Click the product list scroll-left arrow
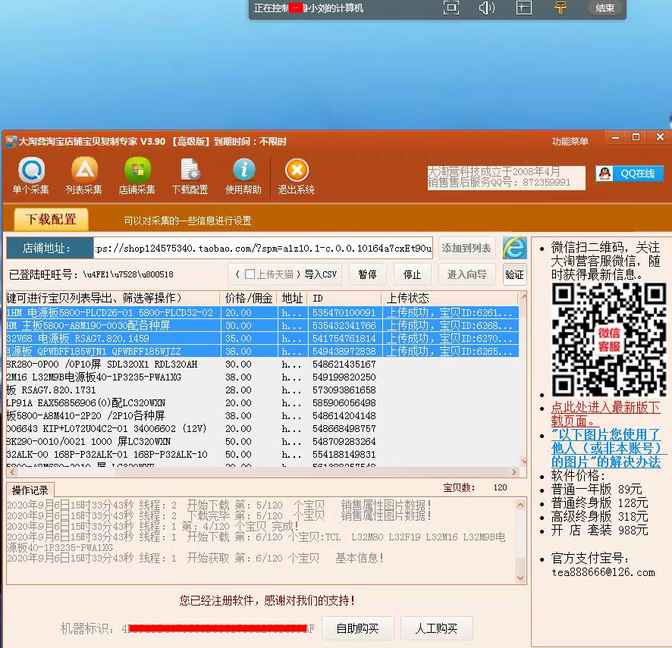This screenshot has height=648, width=672. (12, 472)
